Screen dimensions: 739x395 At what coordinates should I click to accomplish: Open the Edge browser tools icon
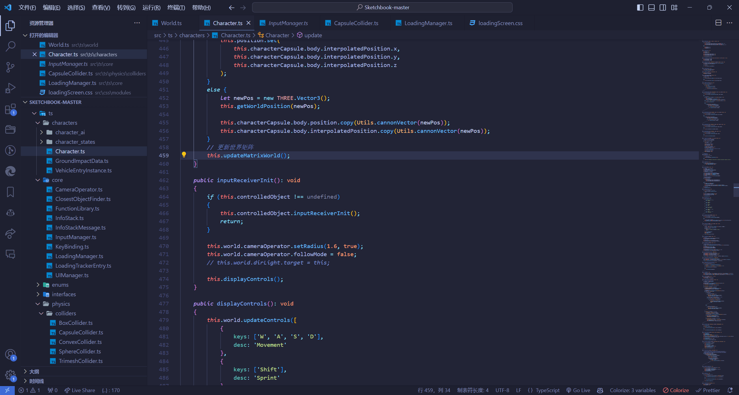10,171
